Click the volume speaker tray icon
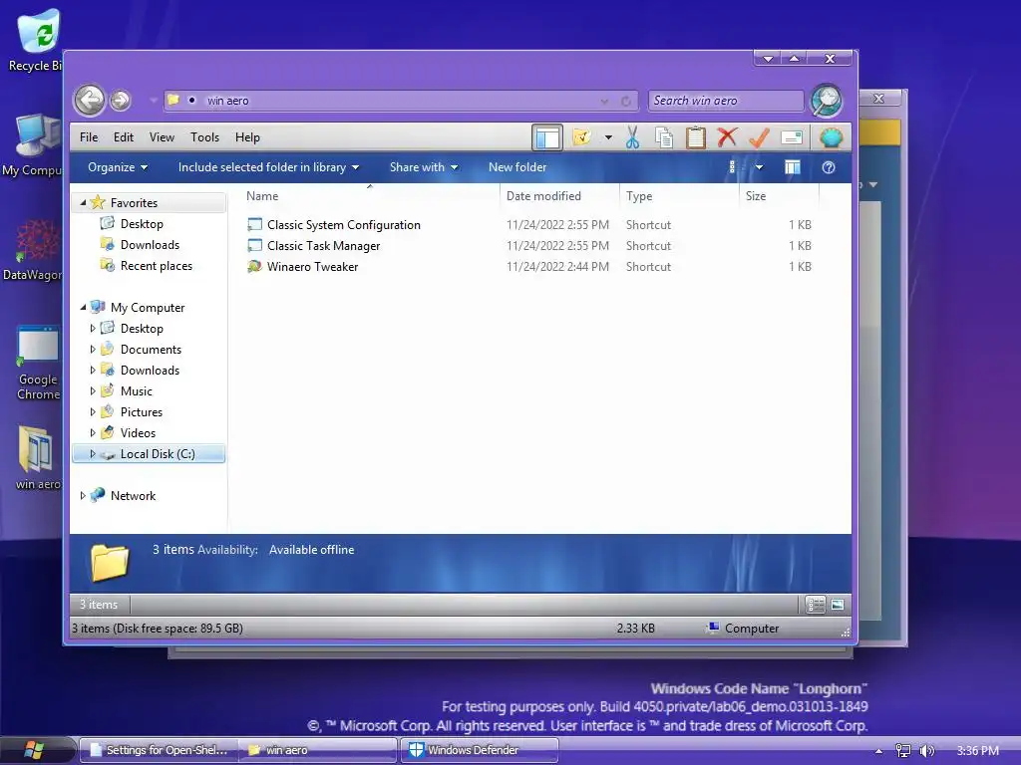The width and height of the screenshot is (1021, 765). (926, 751)
